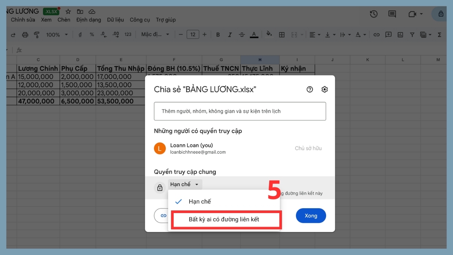Screen dimensions: 453x255
Task: Toggle strikethrough formatting
Action: [242, 34]
